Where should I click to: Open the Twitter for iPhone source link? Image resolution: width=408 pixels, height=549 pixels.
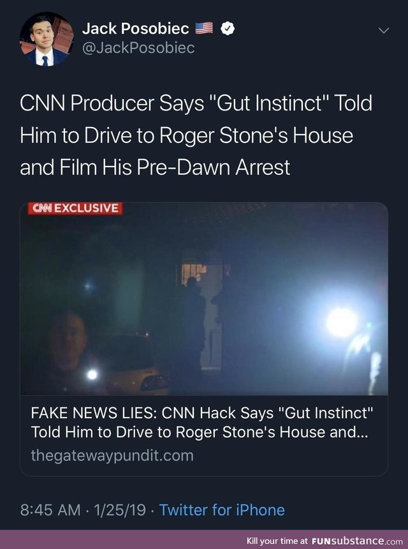coord(222,510)
